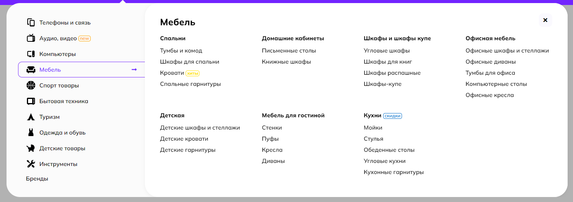The height and width of the screenshot is (202, 573).
Task: Click the Кухни section heading
Action: coord(372,115)
